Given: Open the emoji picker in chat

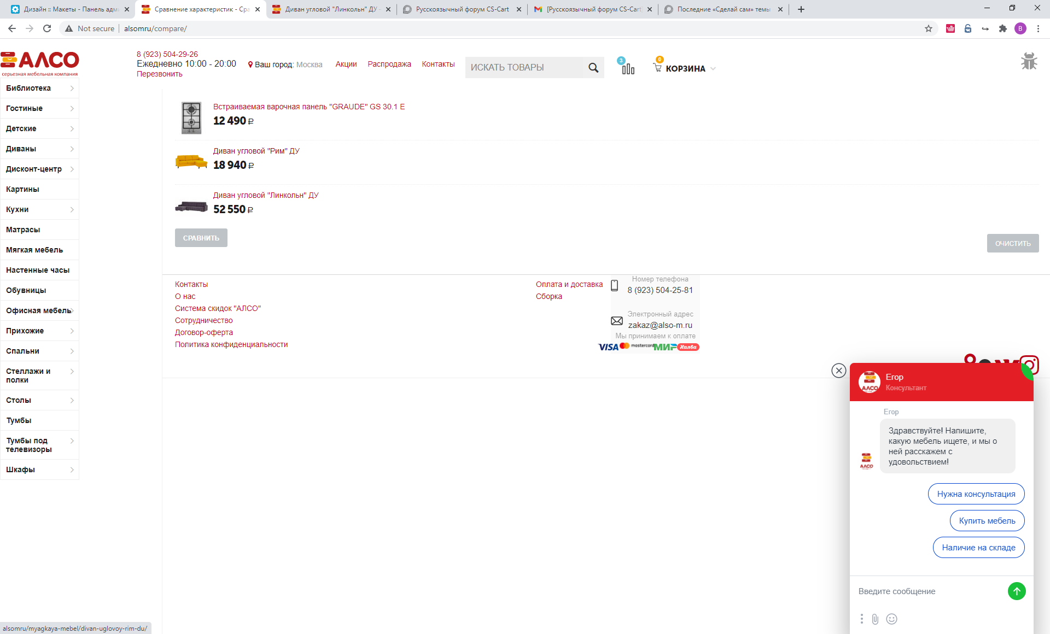Looking at the screenshot, I should (891, 619).
